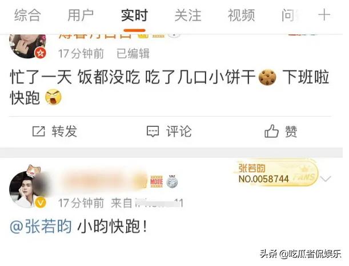Open the 用户 tab
Screen dimensions: 349x266
(81, 15)
